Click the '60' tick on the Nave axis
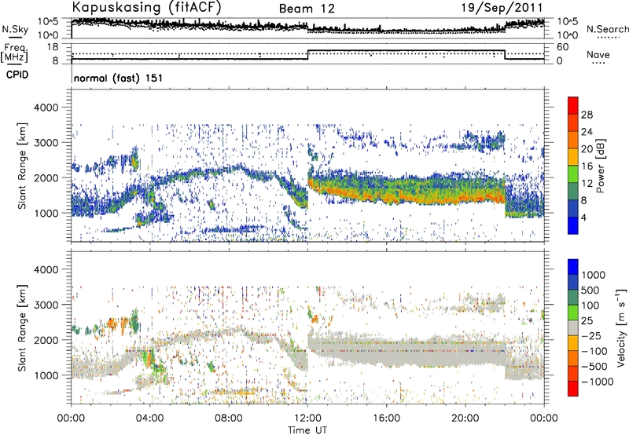This screenshot has width=629, height=435. pyautogui.click(x=563, y=47)
